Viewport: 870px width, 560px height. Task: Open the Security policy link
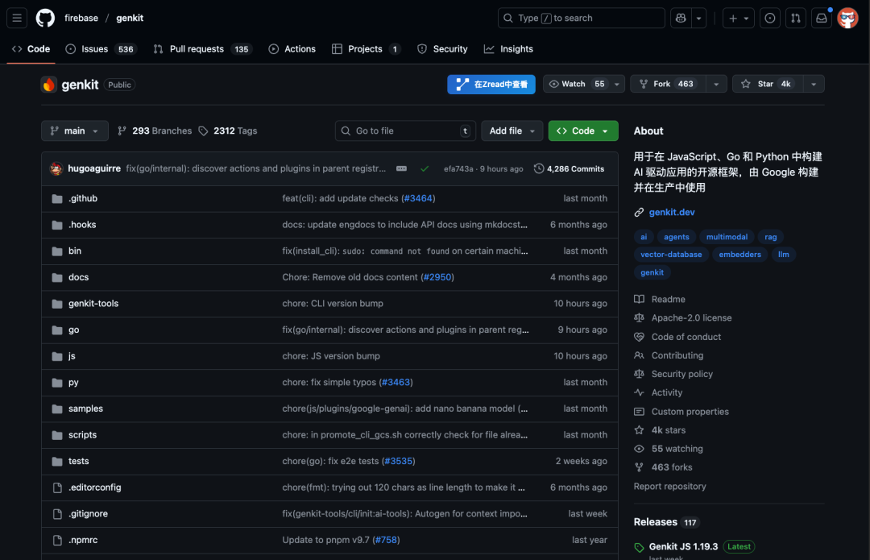tap(673, 374)
